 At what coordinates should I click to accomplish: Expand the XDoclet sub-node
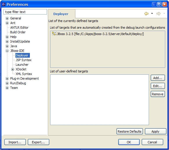pos(13,69)
